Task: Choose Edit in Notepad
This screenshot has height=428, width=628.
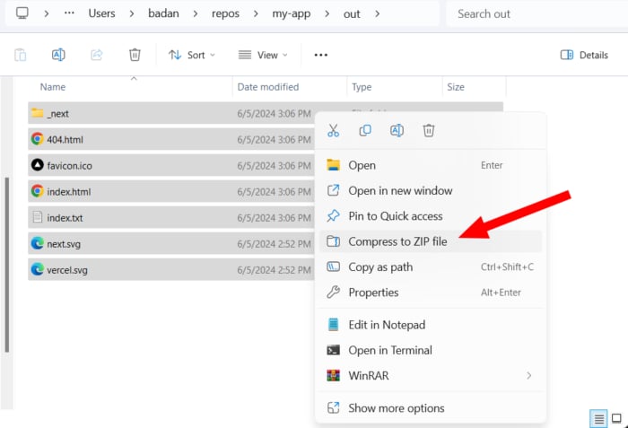Action: point(431,325)
